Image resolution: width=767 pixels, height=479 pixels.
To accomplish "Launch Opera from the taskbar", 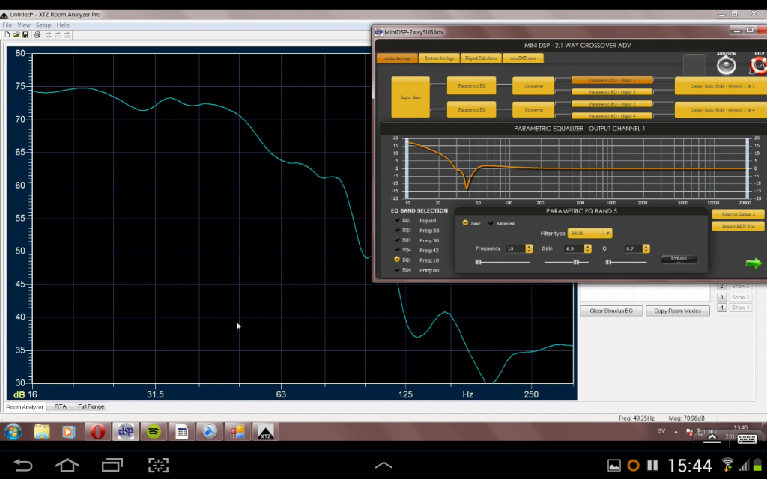I will [x=97, y=432].
